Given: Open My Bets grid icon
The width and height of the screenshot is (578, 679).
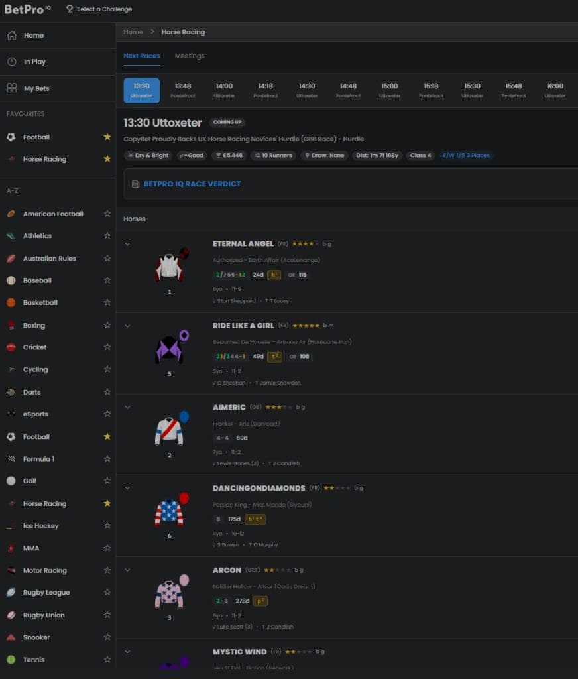Looking at the screenshot, I should (x=12, y=88).
